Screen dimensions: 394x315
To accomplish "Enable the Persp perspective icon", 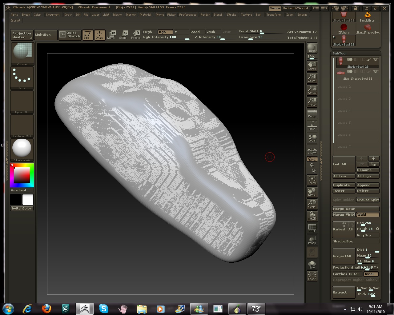I will coord(312,114).
